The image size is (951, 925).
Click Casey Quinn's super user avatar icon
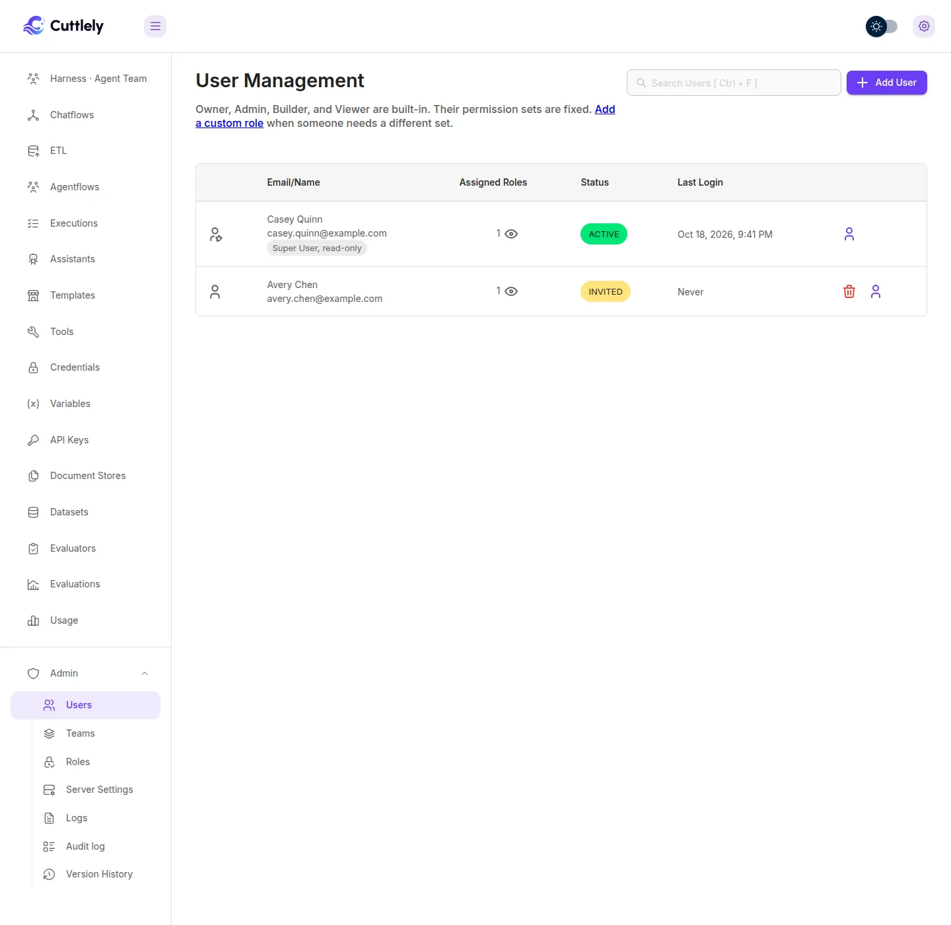(216, 235)
